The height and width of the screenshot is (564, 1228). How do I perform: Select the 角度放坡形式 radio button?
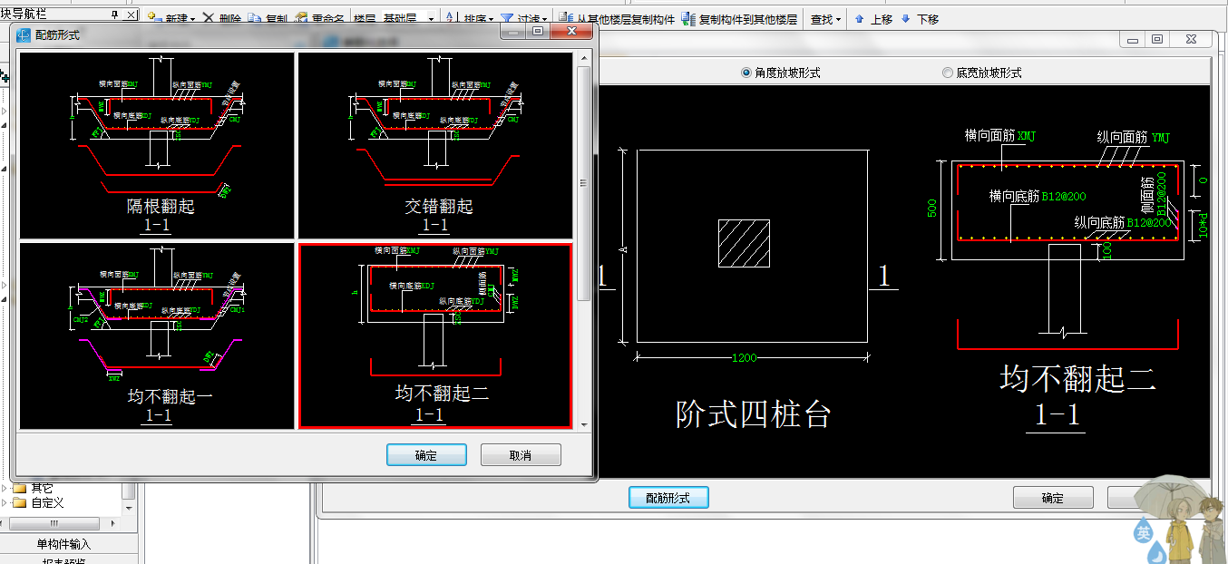click(746, 73)
